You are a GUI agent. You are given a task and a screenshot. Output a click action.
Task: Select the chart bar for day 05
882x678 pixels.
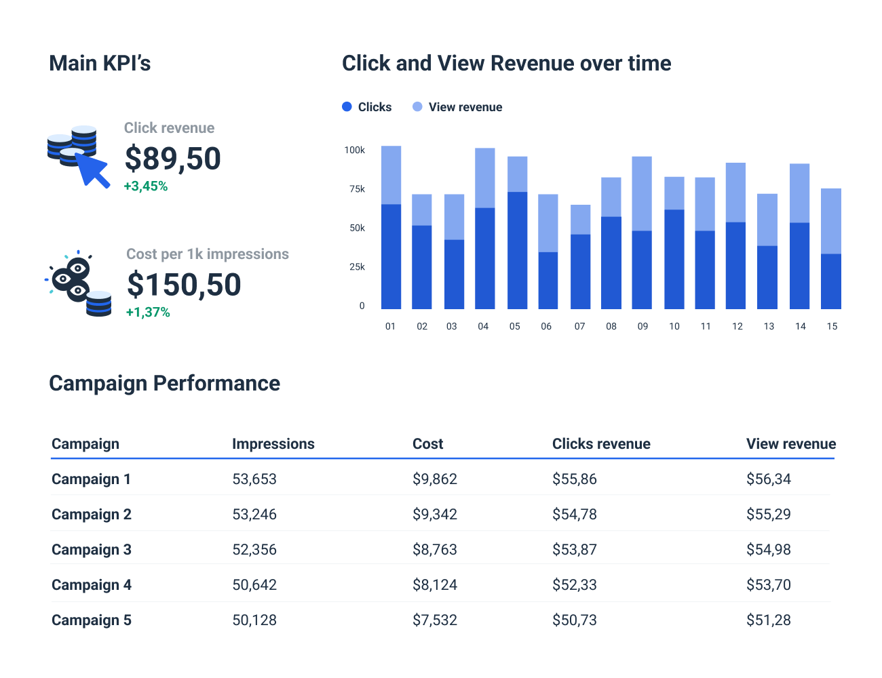click(x=516, y=231)
